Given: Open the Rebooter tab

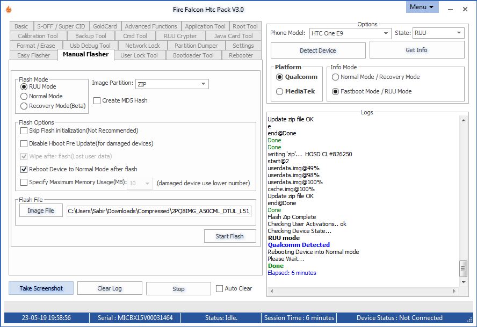Looking at the screenshot, I should click(x=241, y=56).
